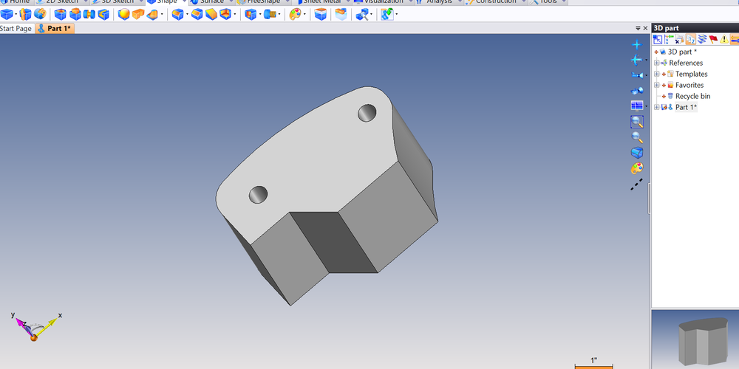Click the part preview thumbnail
This screenshot has height=369, width=739.
(x=695, y=339)
